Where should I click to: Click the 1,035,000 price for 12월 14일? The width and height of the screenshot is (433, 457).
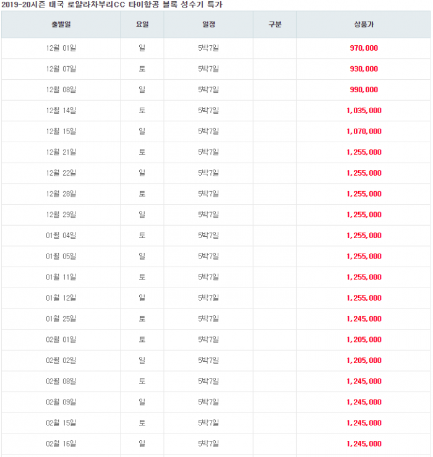point(364,111)
